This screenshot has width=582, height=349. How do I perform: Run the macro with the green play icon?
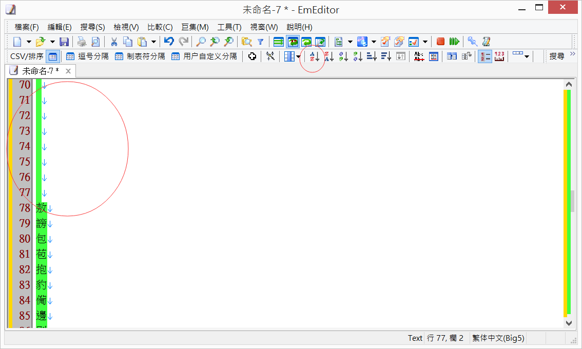click(454, 42)
